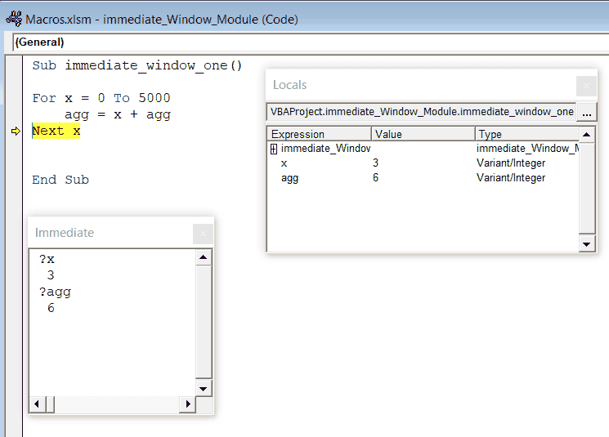The width and height of the screenshot is (609, 437).
Task: Click Variant/Integer type of agg
Action: pyautogui.click(x=511, y=178)
